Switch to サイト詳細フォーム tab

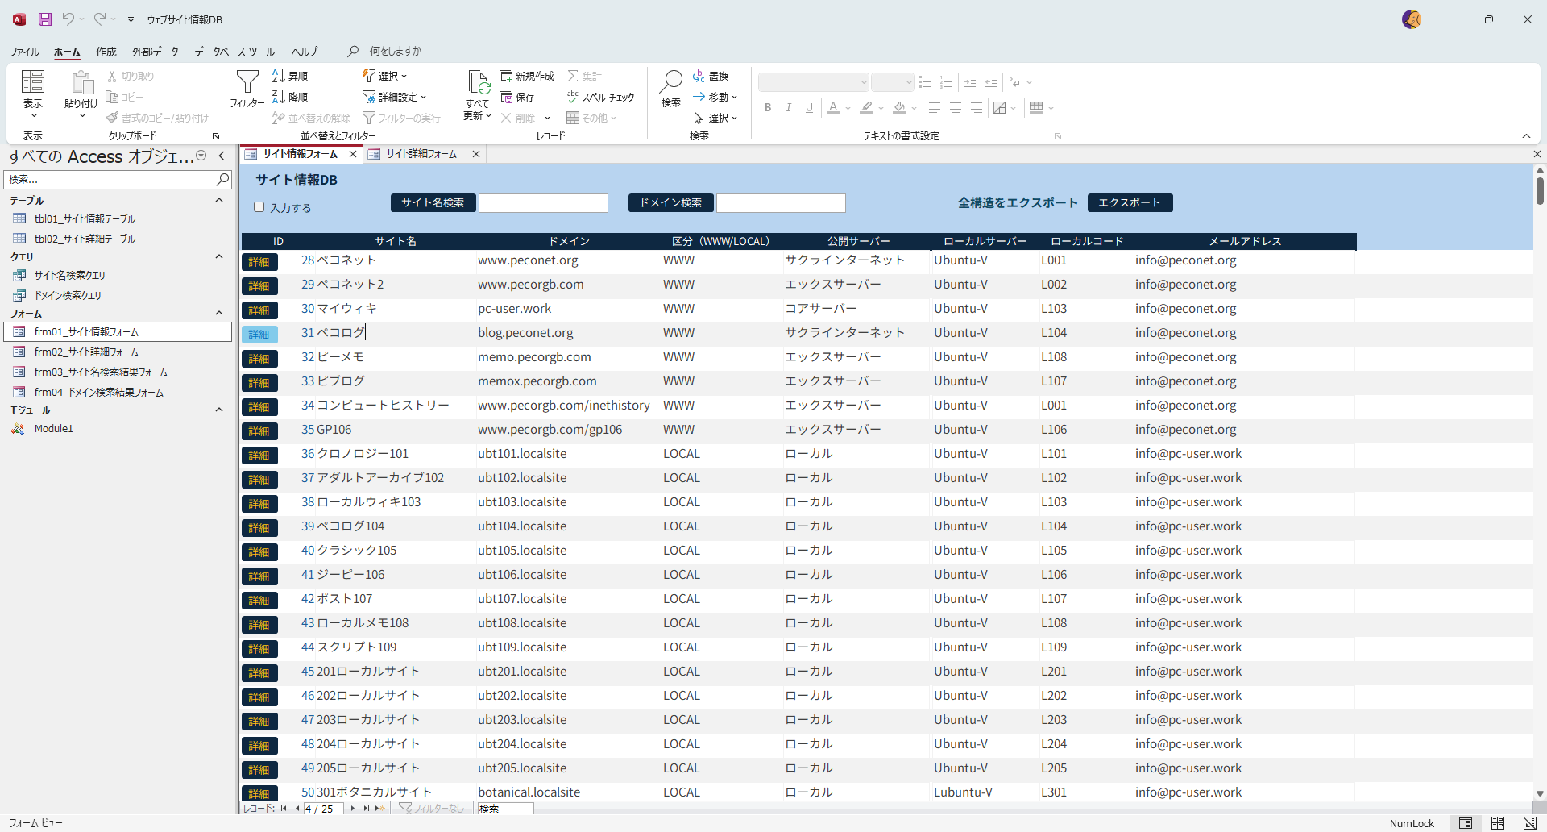point(421,154)
